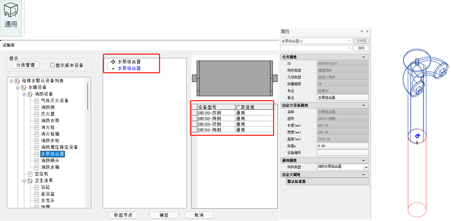Click 备注 field with 水泵结合器
Viewport: 451px width, 221px height.
[343, 98]
